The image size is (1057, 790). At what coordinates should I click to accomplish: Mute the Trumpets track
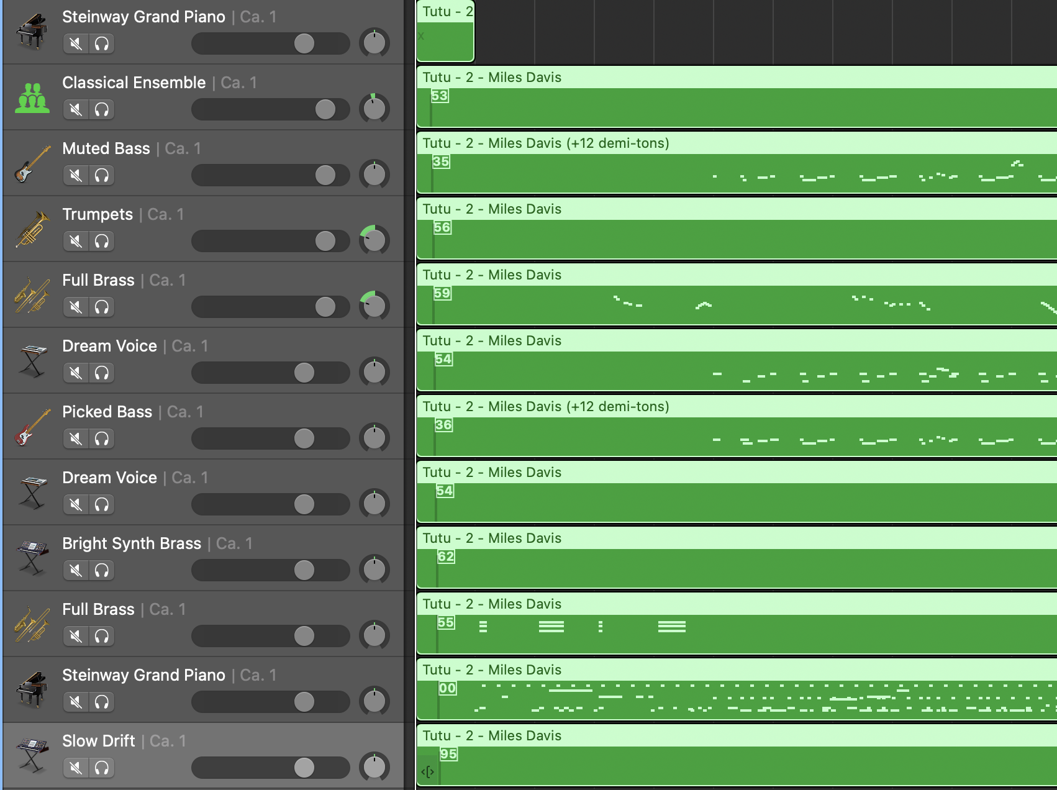click(75, 241)
